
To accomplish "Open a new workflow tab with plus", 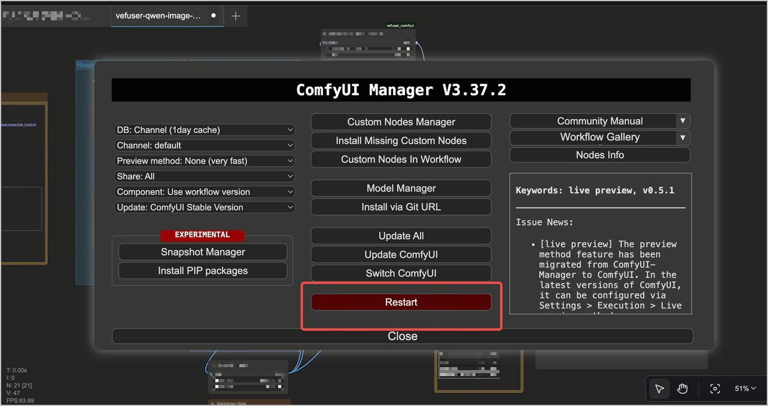I will pyautogui.click(x=236, y=16).
